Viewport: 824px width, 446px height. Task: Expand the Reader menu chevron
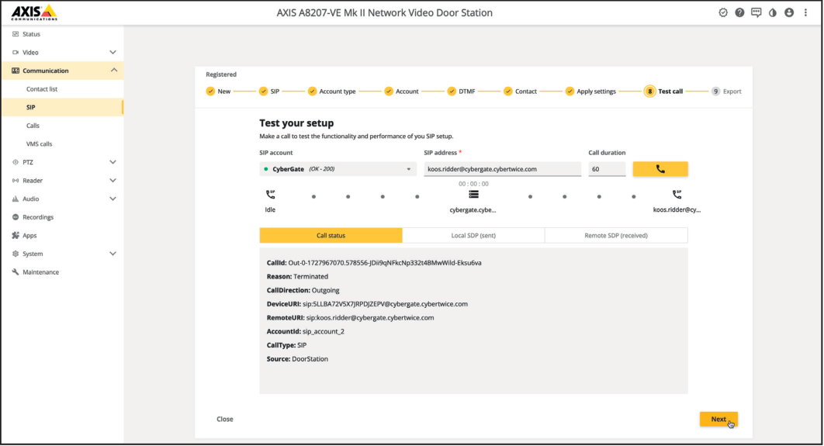point(113,181)
